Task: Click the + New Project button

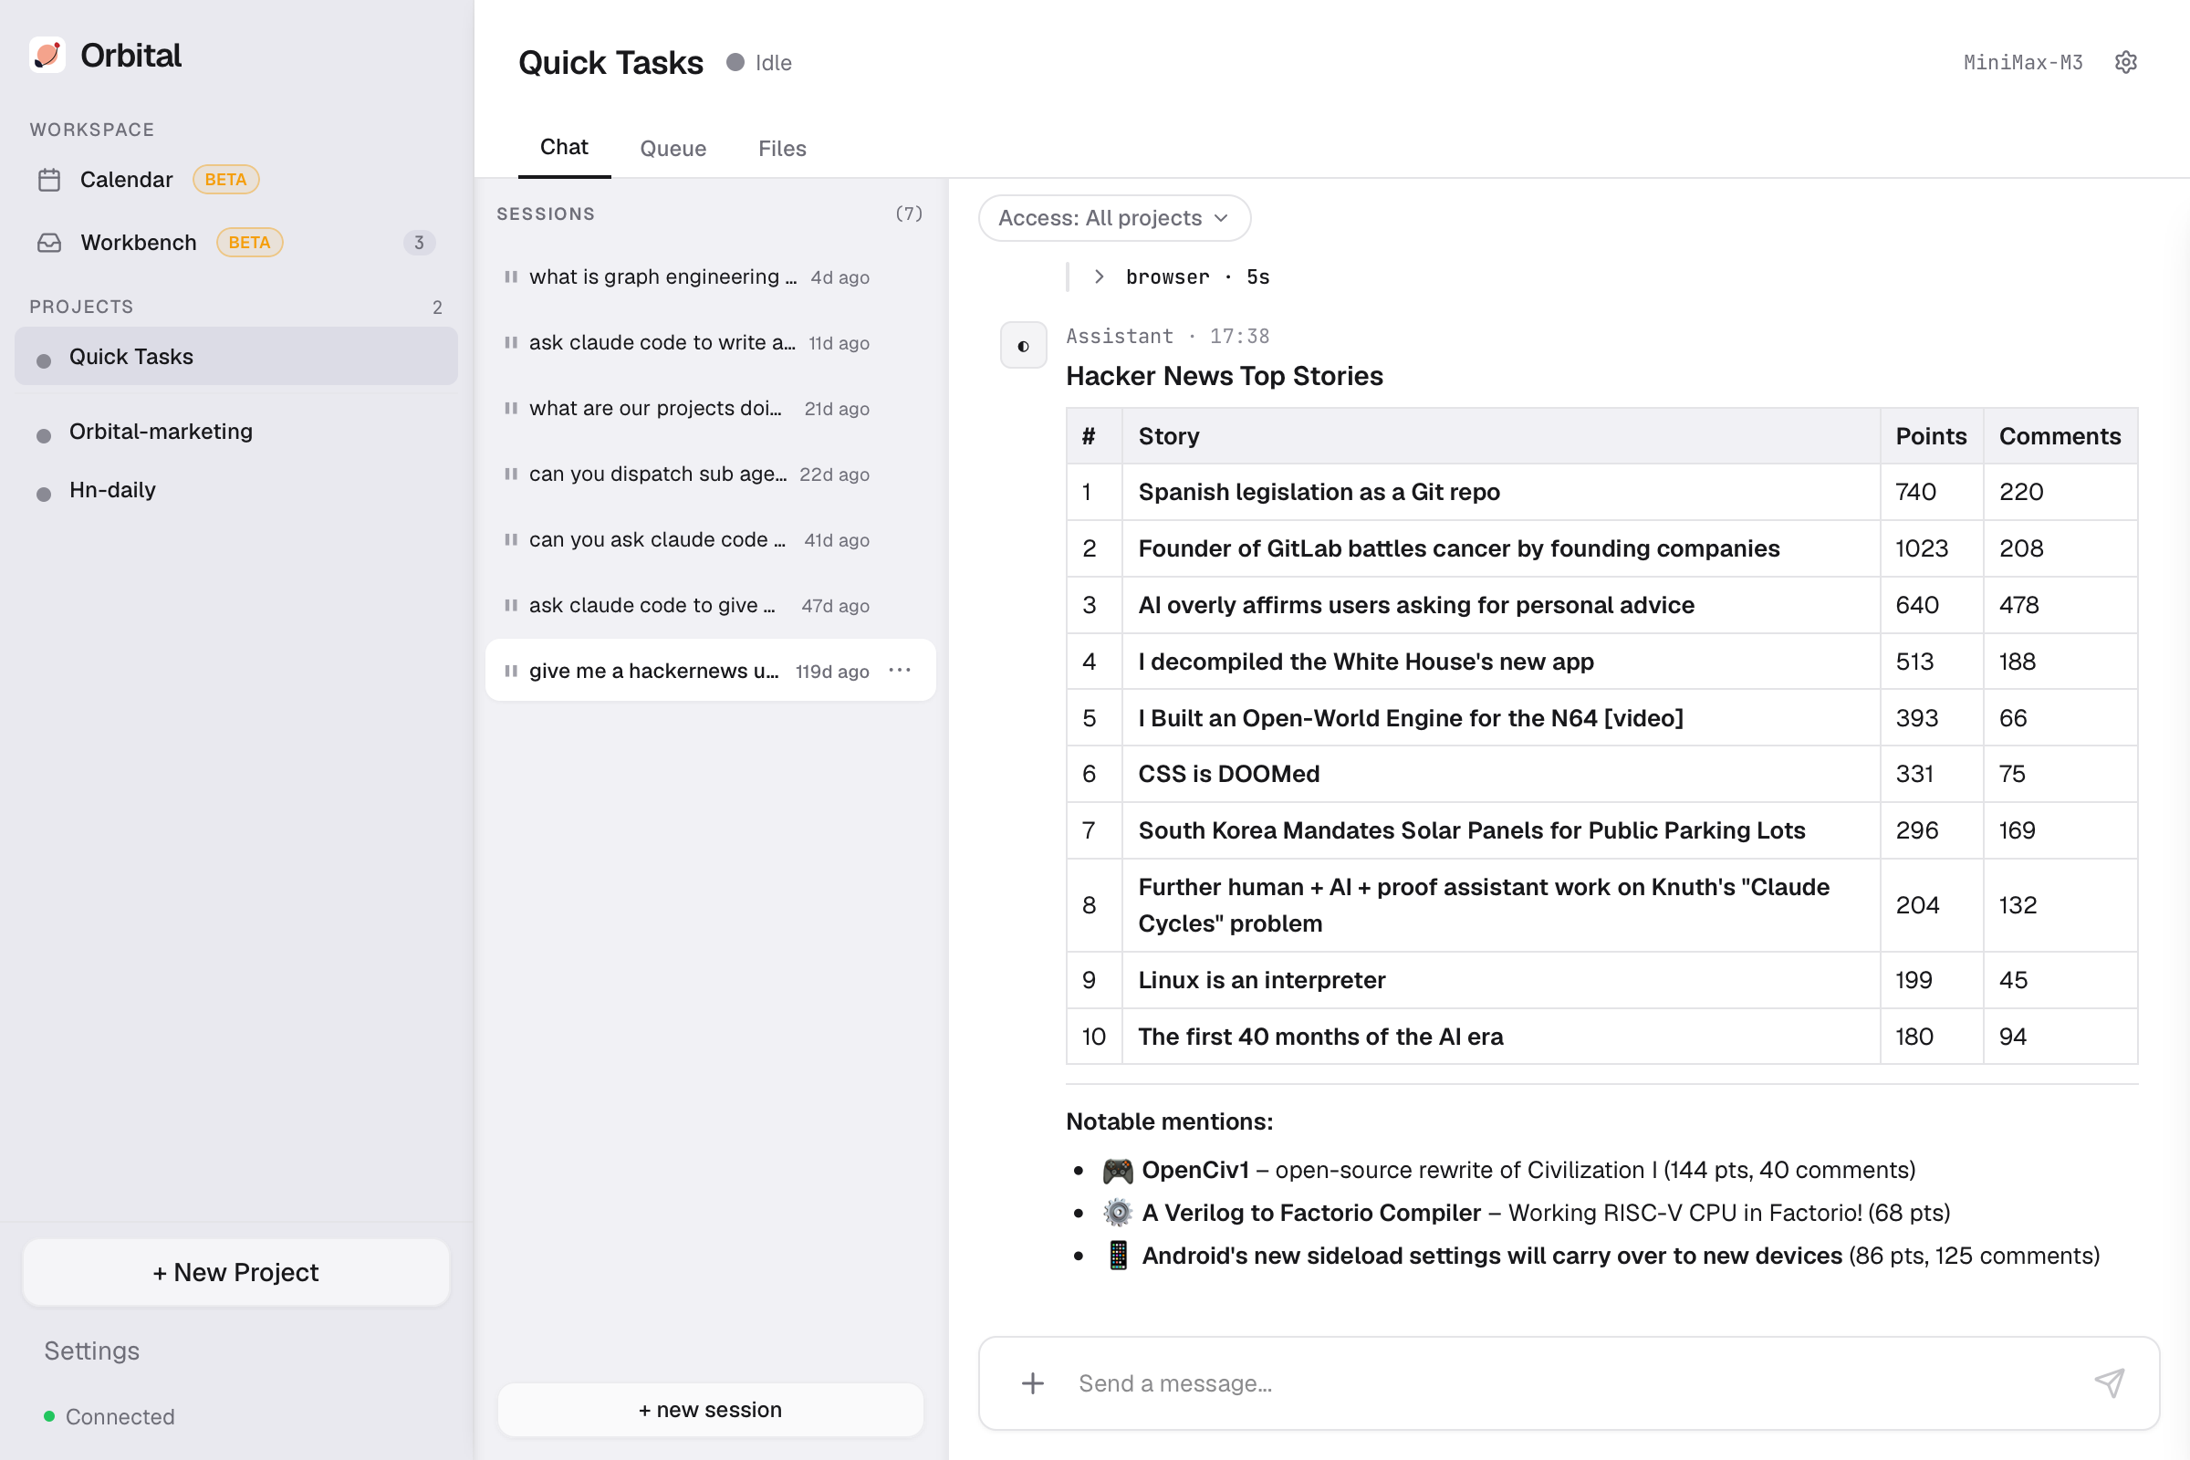Action: click(x=236, y=1272)
